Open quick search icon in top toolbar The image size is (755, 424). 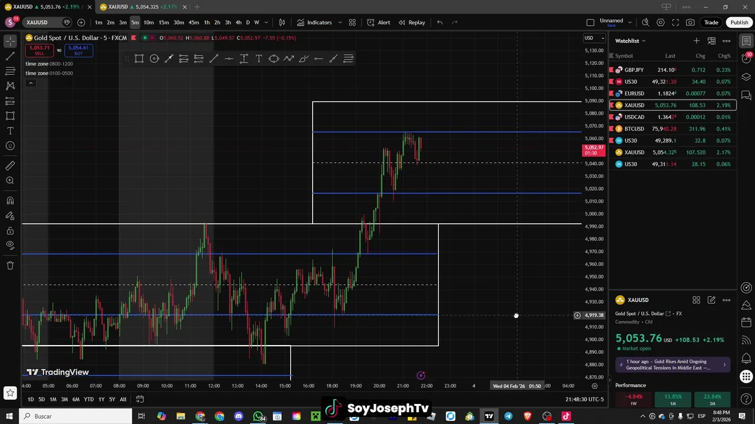(x=645, y=22)
